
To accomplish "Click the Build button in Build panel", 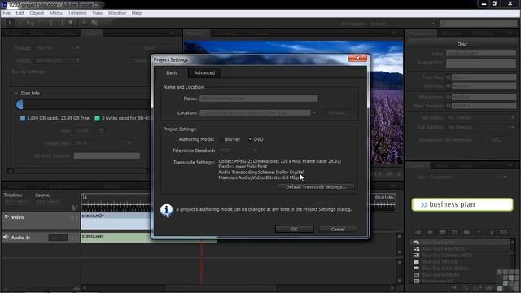I will (x=149, y=48).
